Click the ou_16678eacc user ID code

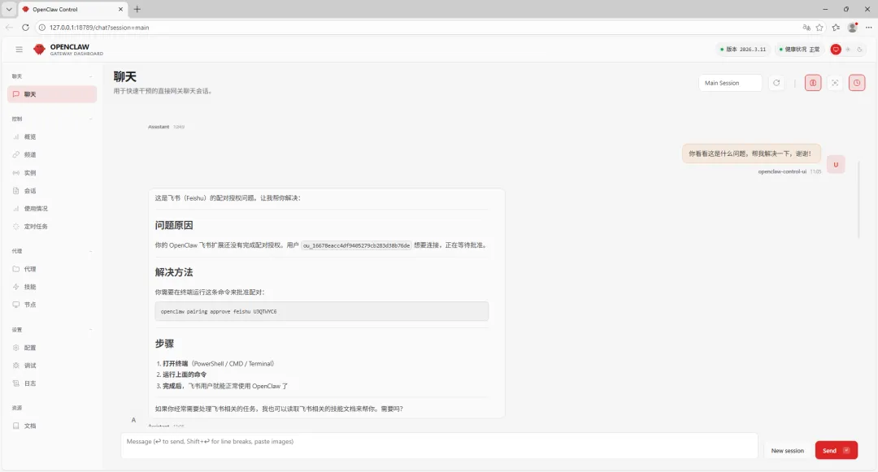pyautogui.click(x=357, y=245)
